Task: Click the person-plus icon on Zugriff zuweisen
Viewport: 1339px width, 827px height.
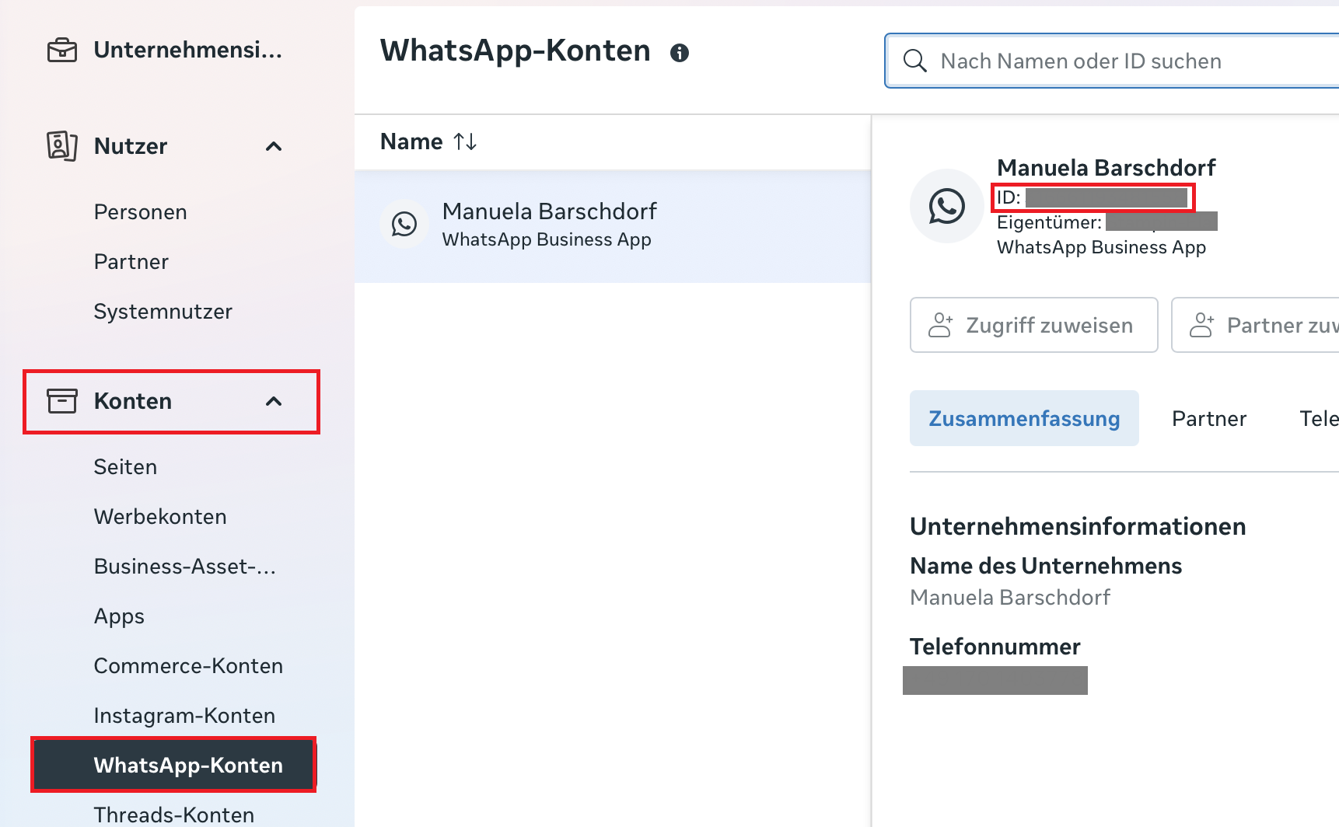Action: click(941, 325)
